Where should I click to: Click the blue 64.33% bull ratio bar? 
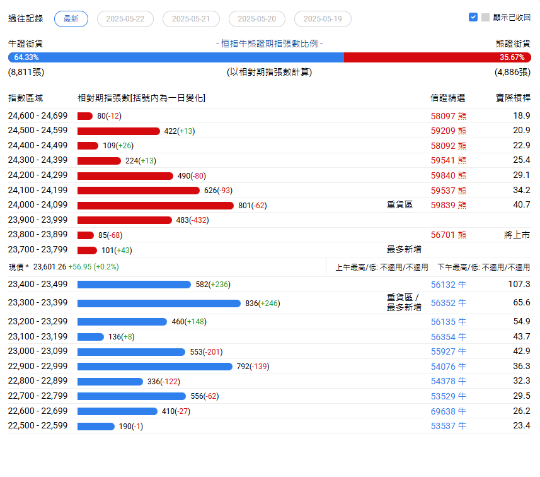point(176,57)
